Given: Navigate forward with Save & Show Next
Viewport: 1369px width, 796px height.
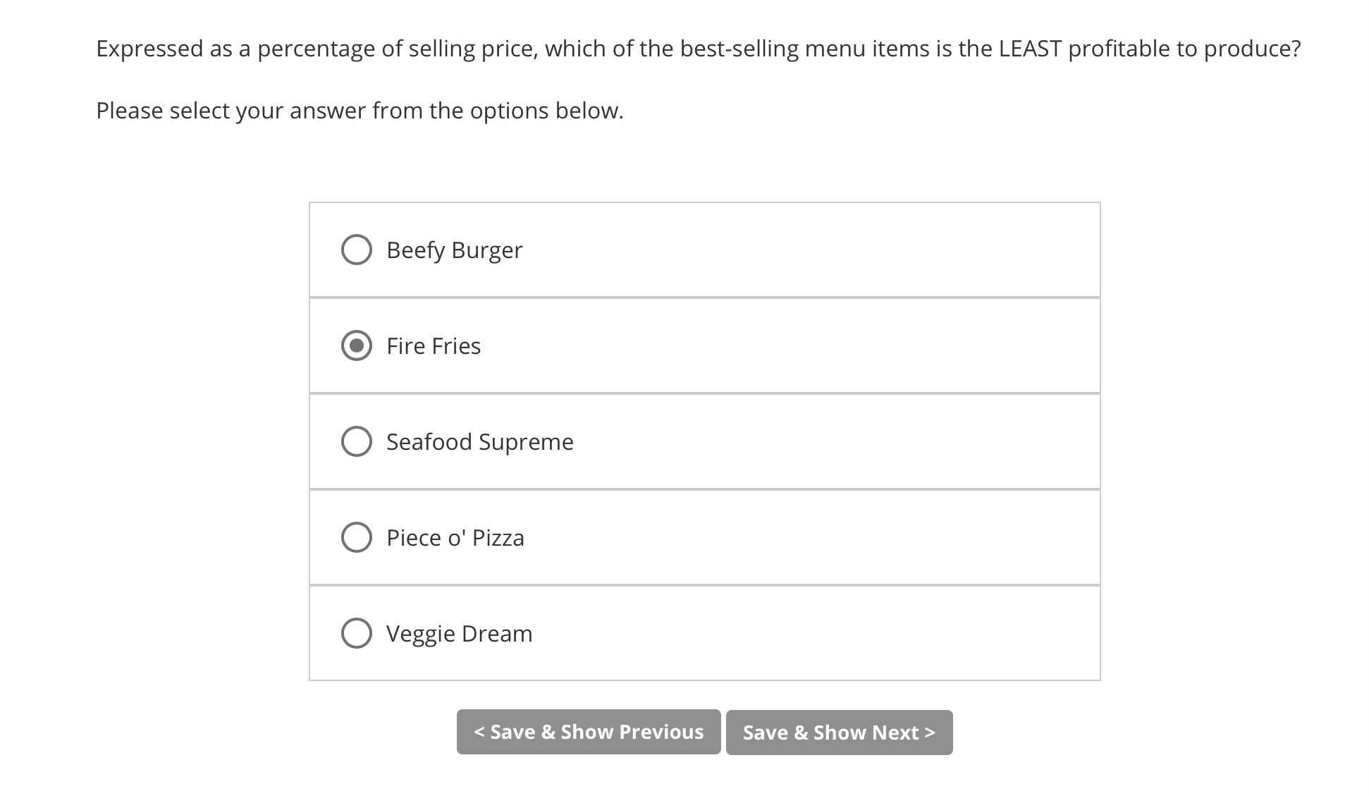Looking at the screenshot, I should [839, 732].
